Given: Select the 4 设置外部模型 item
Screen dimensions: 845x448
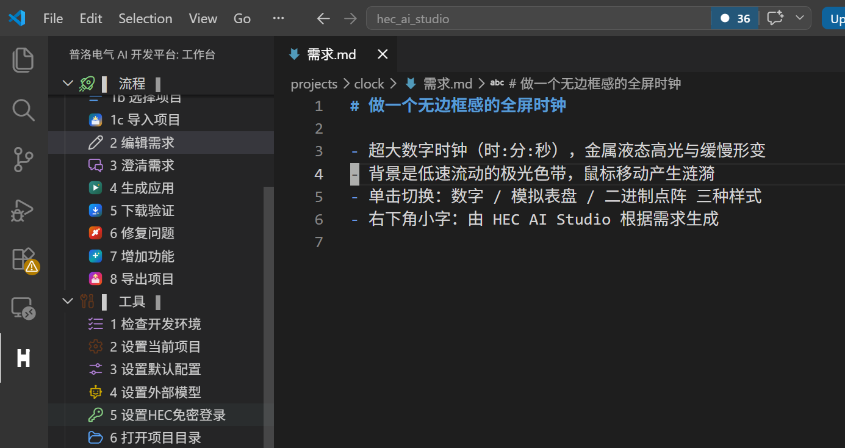Looking at the screenshot, I should point(156,392).
